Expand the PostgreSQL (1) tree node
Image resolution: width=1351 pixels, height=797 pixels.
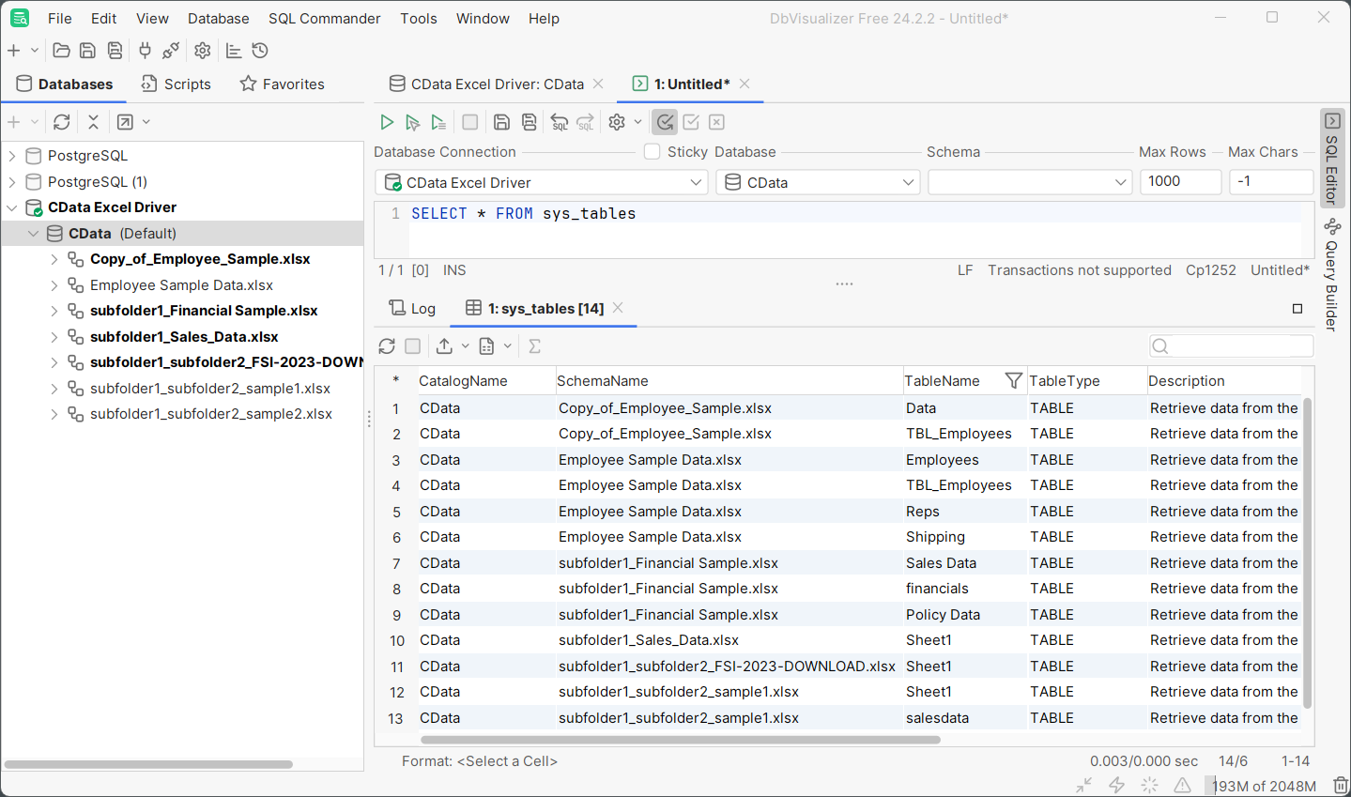[x=12, y=182]
